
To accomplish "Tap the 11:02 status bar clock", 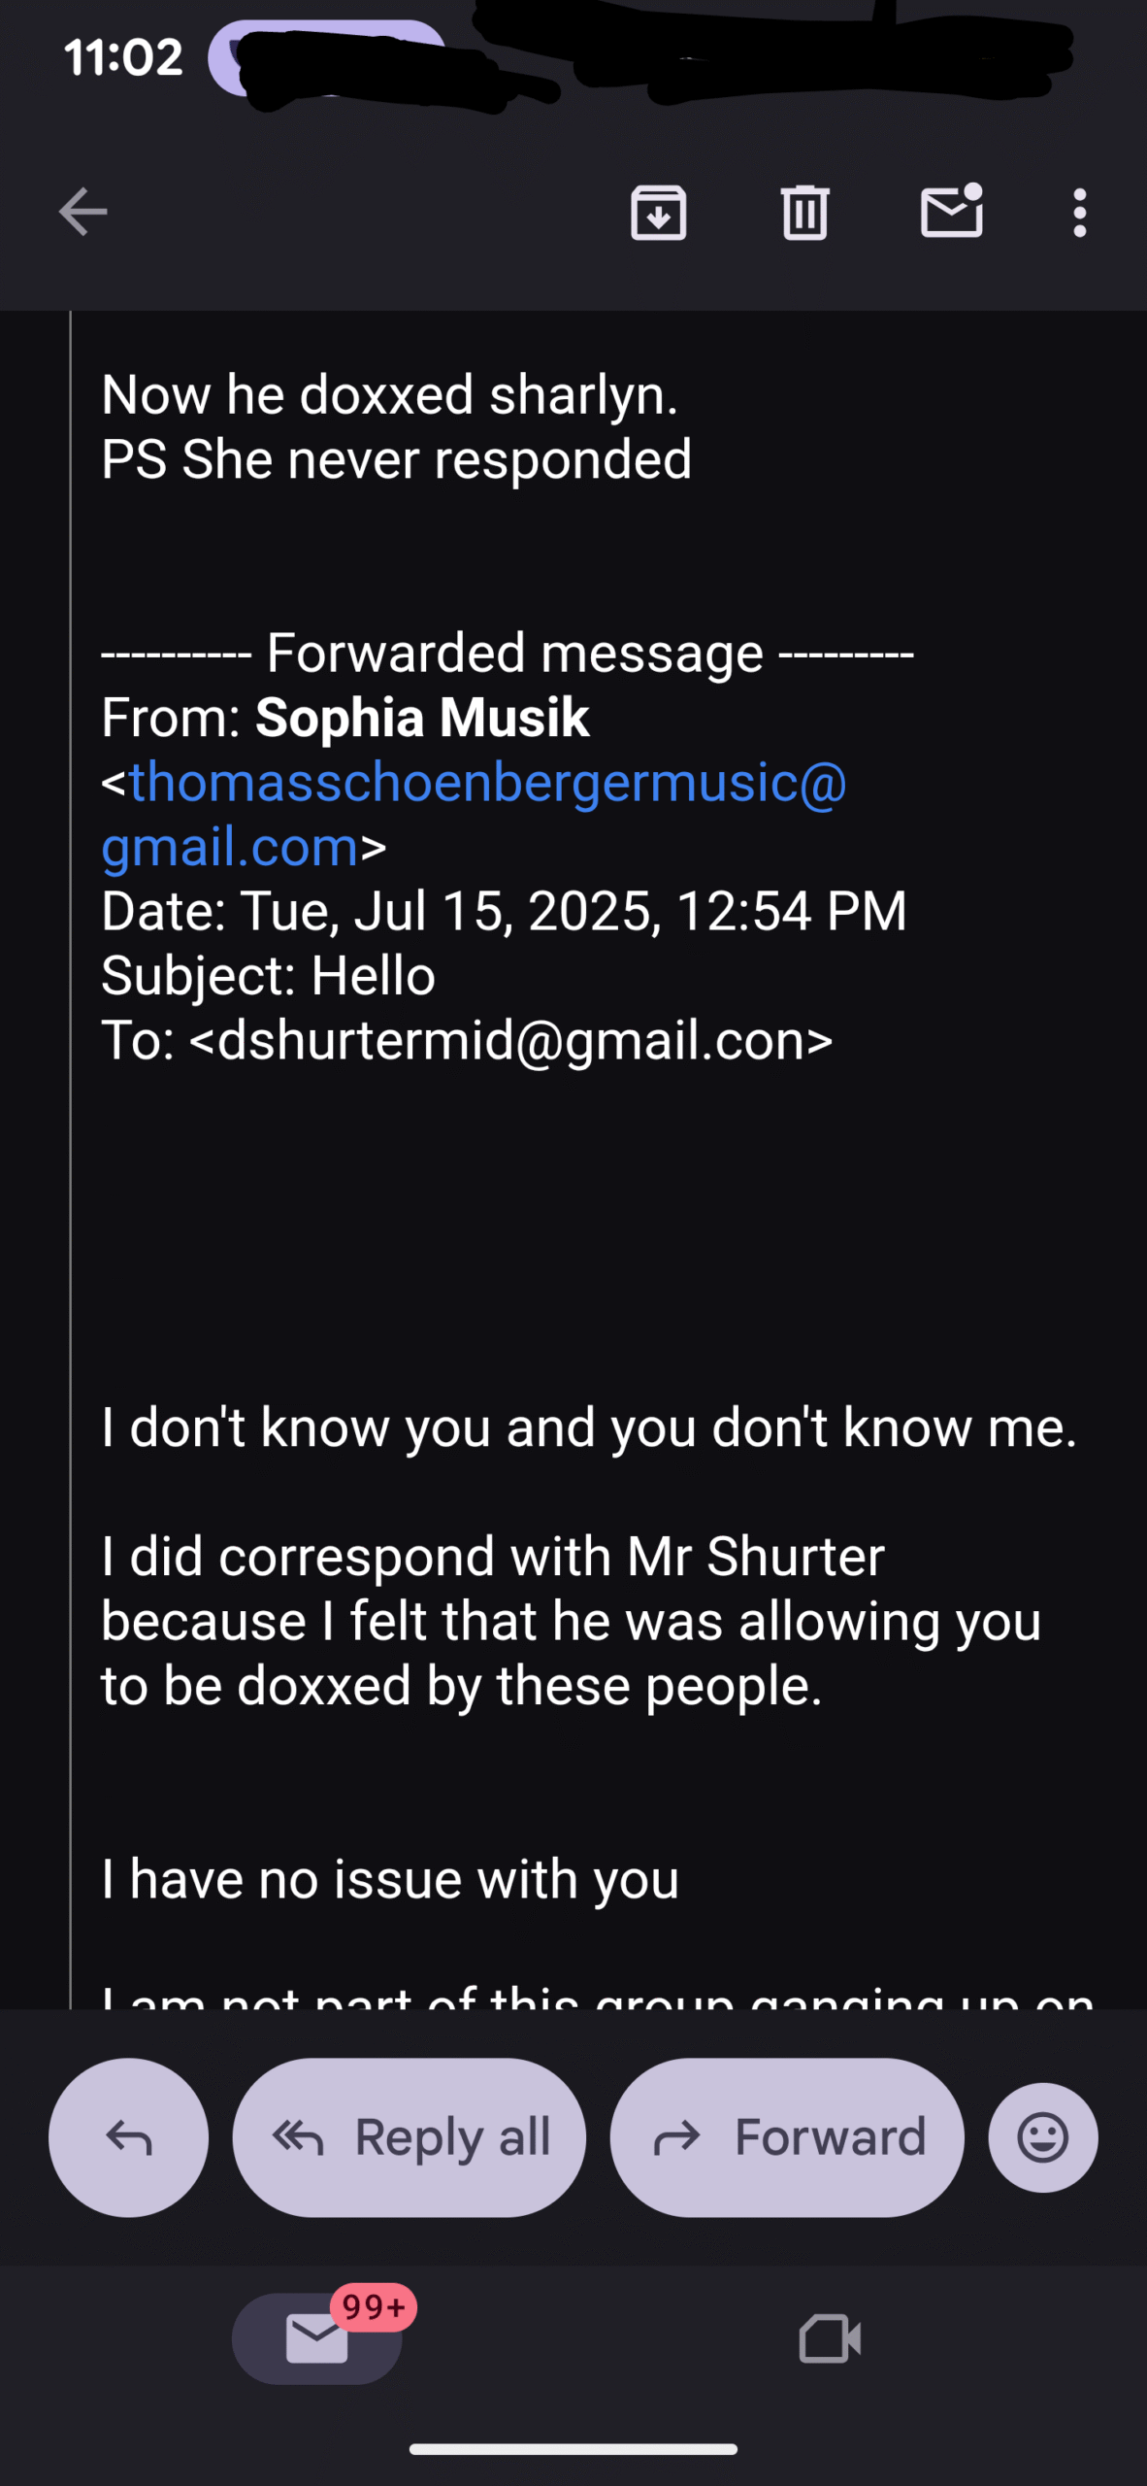I will click(x=123, y=57).
